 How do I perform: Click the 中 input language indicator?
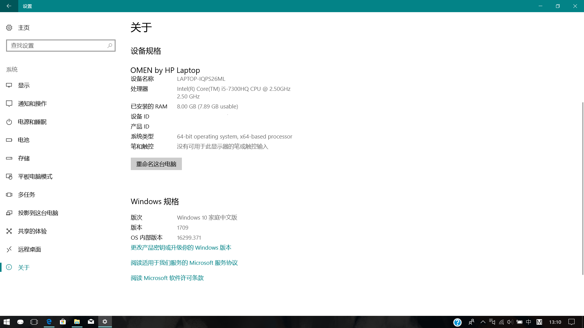pos(528,322)
